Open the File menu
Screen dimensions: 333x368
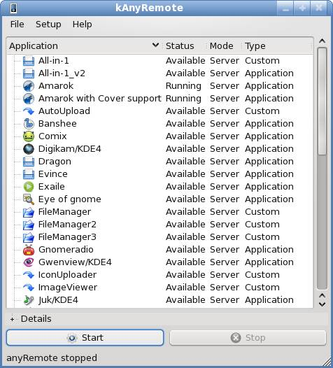point(17,24)
